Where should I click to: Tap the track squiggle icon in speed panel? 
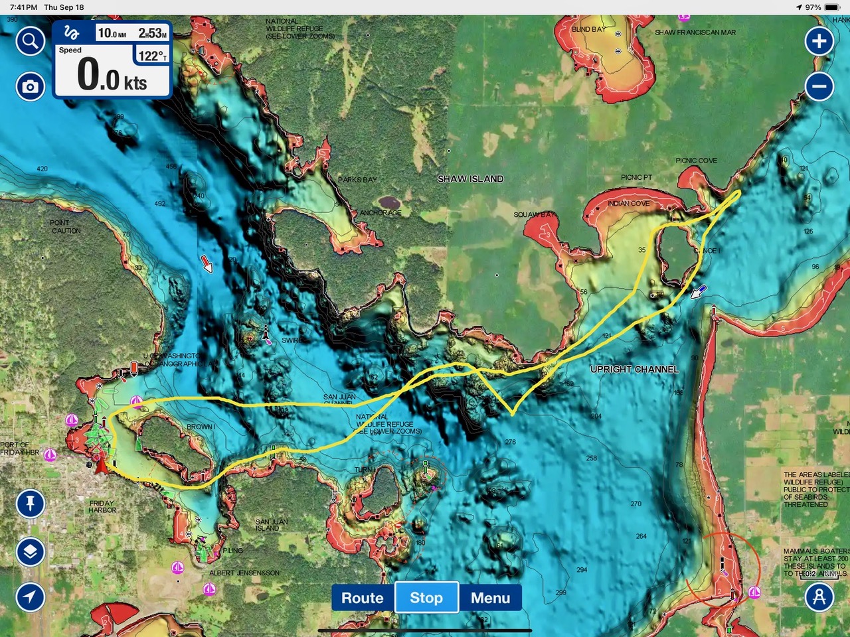72,33
